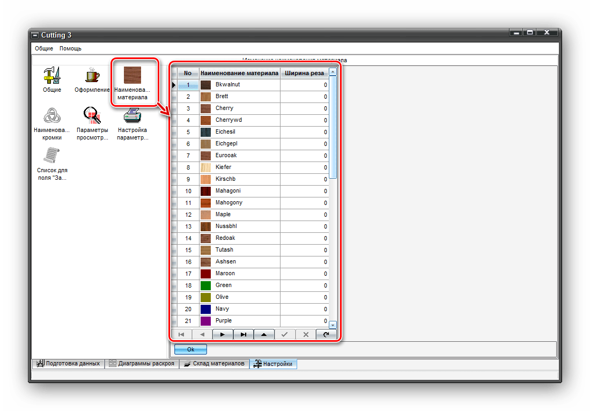This screenshot has width=590, height=411.
Task: Open the Общие menu
Action: [x=44, y=48]
